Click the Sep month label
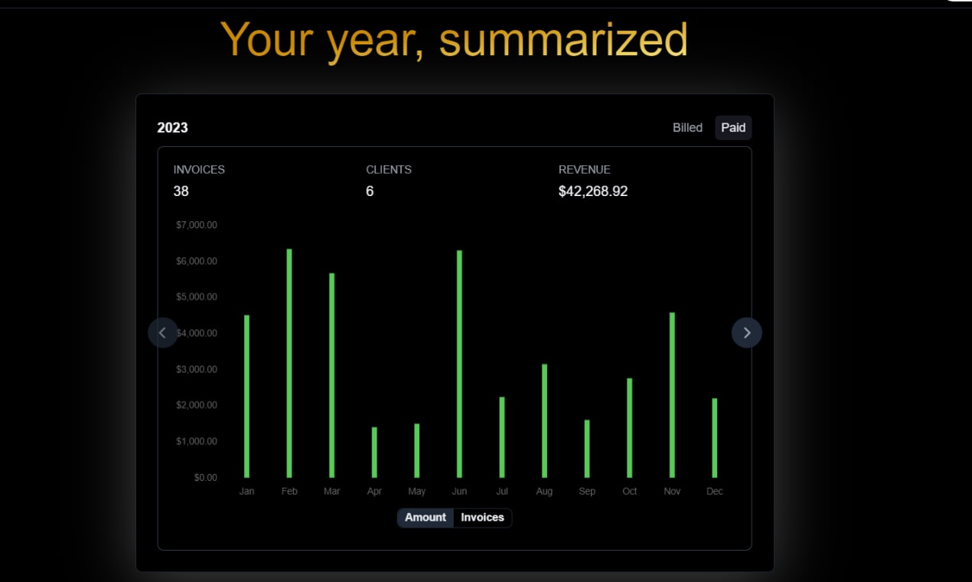Screen dimensions: 972x582 [587, 492]
